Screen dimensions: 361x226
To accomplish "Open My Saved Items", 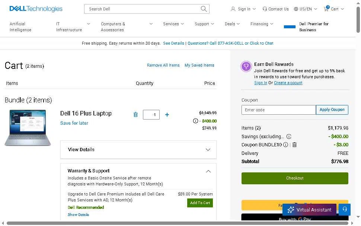I will click(x=199, y=65).
